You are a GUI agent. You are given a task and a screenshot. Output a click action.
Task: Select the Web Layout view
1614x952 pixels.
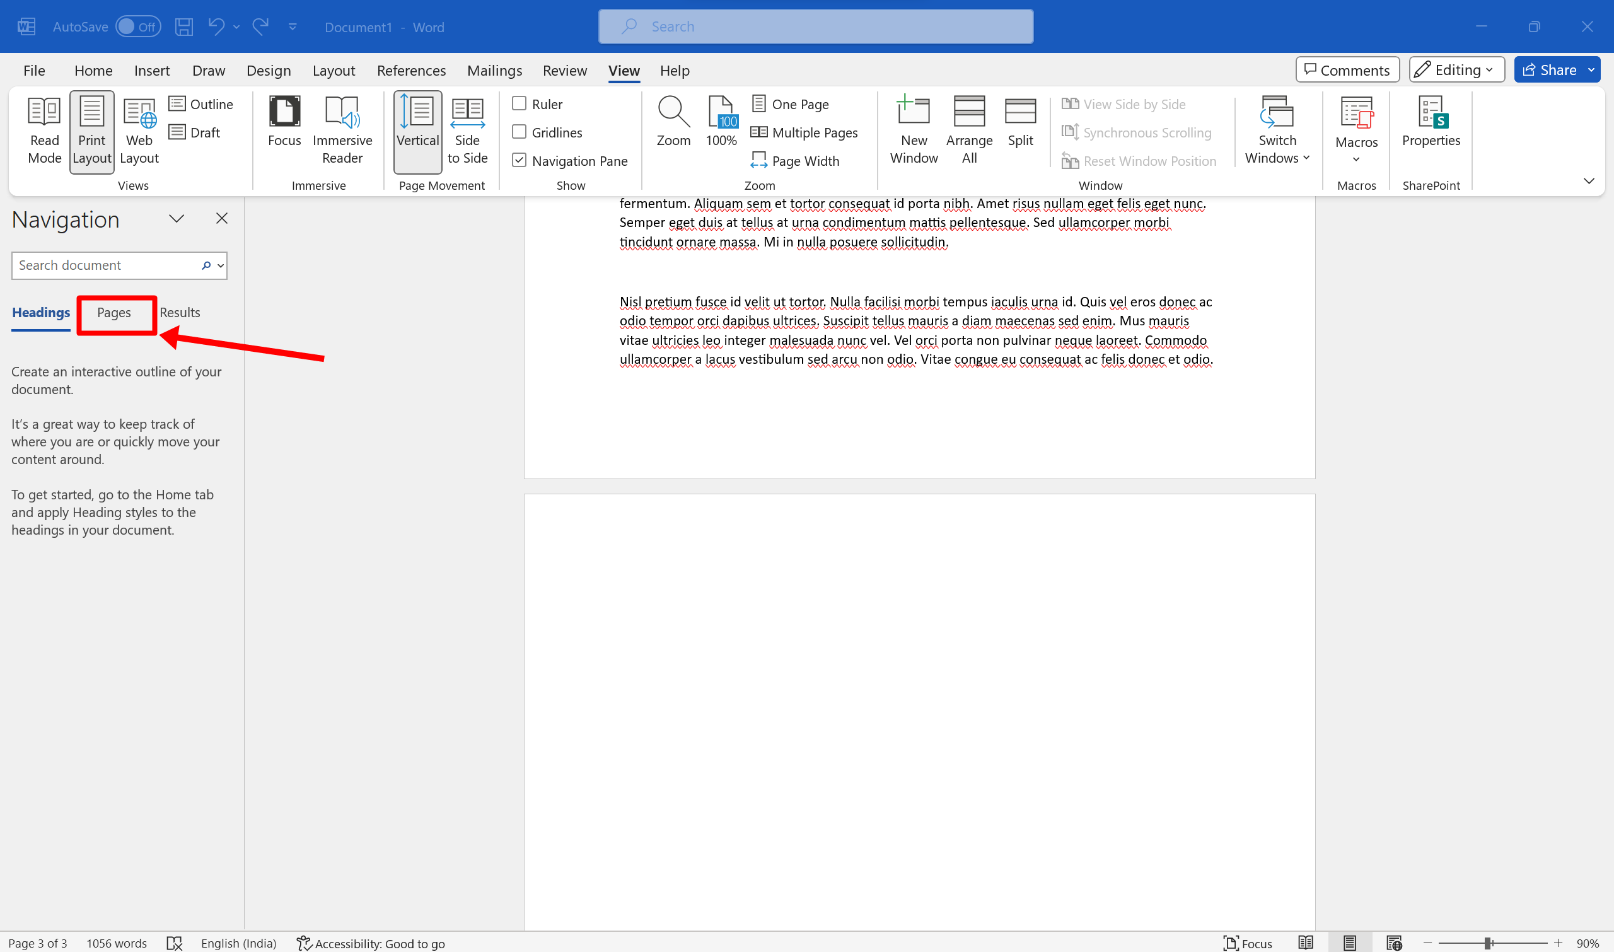(139, 131)
